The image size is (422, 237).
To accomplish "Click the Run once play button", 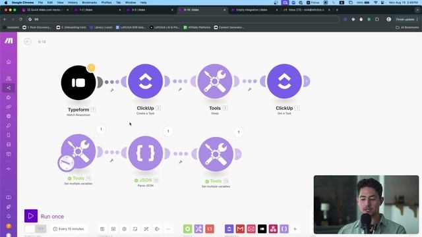I will pos(31,216).
